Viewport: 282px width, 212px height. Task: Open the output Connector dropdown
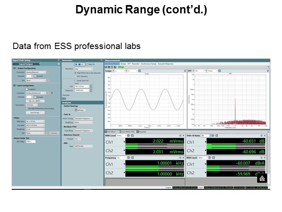tap(35, 72)
